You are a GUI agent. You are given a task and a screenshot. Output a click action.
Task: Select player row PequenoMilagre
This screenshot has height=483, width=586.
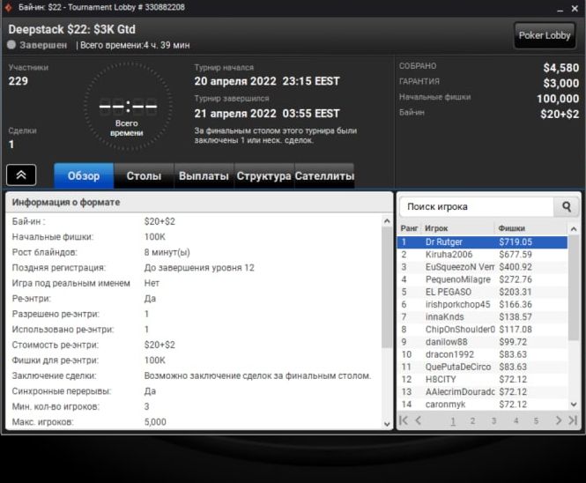[x=482, y=279]
